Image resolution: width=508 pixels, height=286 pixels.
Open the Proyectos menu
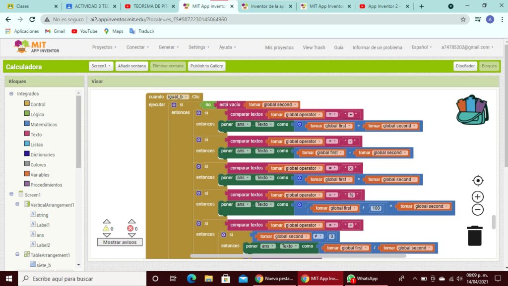104,47
